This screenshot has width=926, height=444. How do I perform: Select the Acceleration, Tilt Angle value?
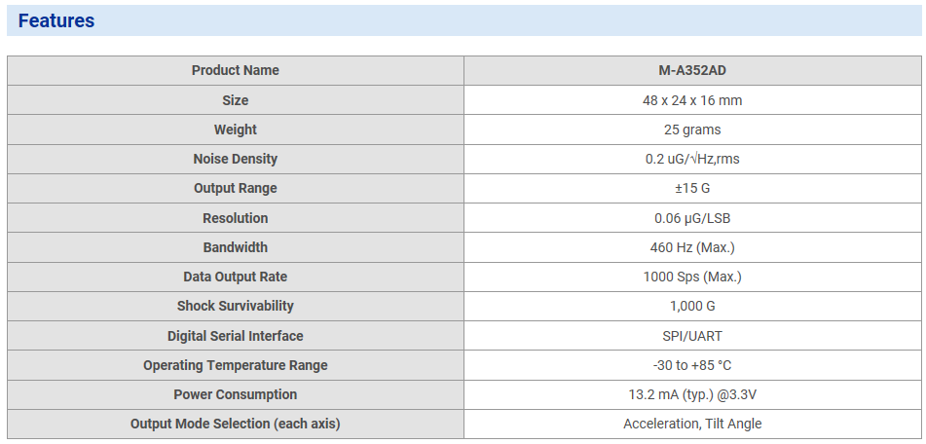click(x=691, y=424)
